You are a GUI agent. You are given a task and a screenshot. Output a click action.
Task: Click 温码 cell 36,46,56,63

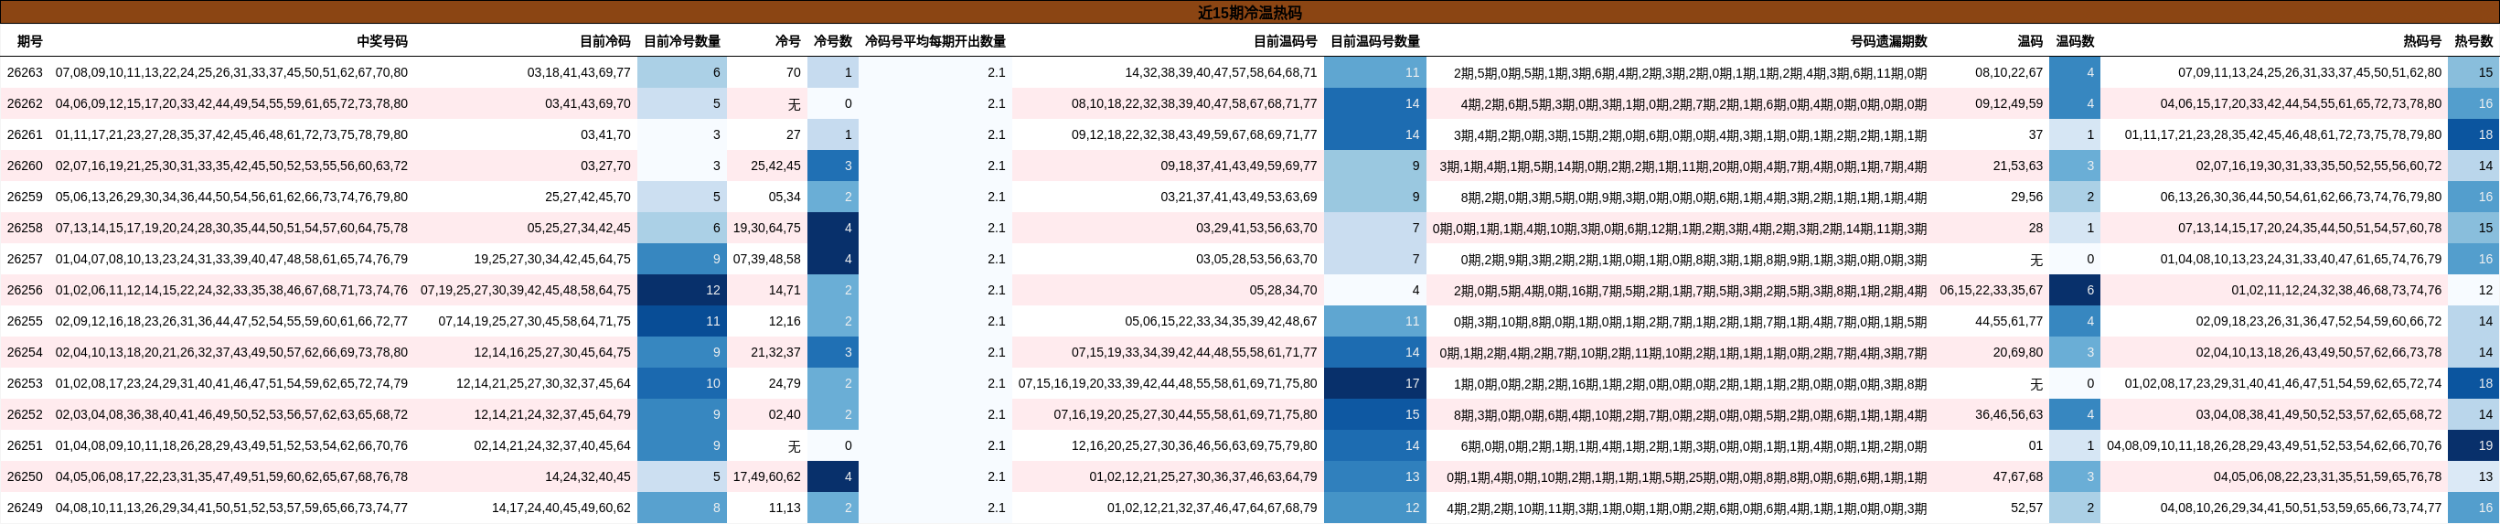tap(2009, 413)
